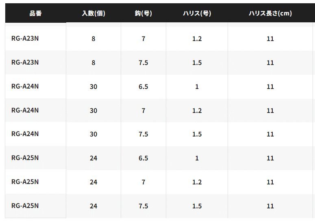Click the 品番 column header
The height and width of the screenshot is (223, 315).
pos(35,13)
